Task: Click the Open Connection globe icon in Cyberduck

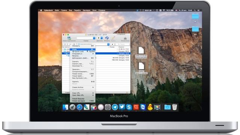Action: pyautogui.click(x=69, y=37)
